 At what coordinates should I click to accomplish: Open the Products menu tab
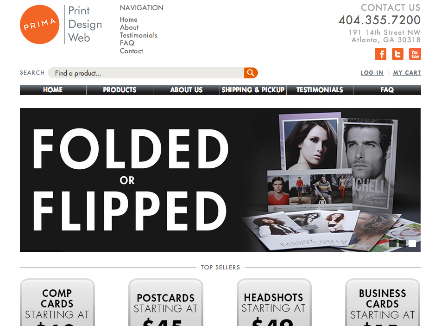tap(120, 90)
